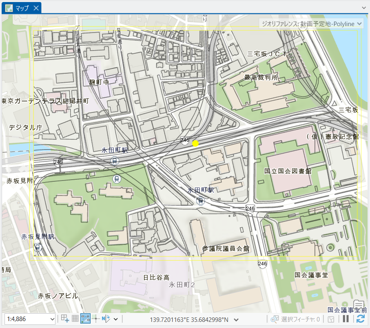This screenshot has height=328, width=370.
Task: Click the zoom to selected features icon
Action: pyautogui.click(x=275, y=319)
